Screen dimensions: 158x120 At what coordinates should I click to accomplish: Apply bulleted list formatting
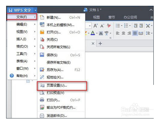click(118, 26)
